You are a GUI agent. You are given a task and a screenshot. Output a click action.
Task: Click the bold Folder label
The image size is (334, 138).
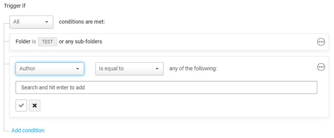pyautogui.click(x=23, y=41)
